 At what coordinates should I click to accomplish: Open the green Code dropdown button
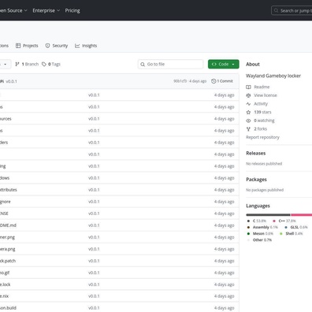pos(224,64)
